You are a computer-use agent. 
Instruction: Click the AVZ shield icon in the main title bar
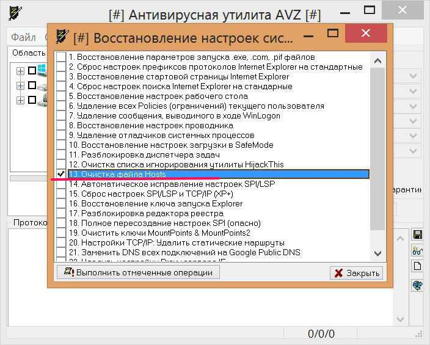15,13
